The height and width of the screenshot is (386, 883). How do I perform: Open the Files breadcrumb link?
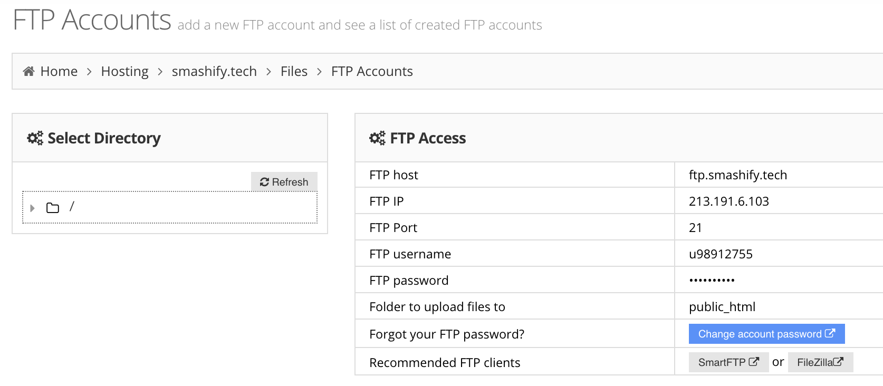[294, 71]
